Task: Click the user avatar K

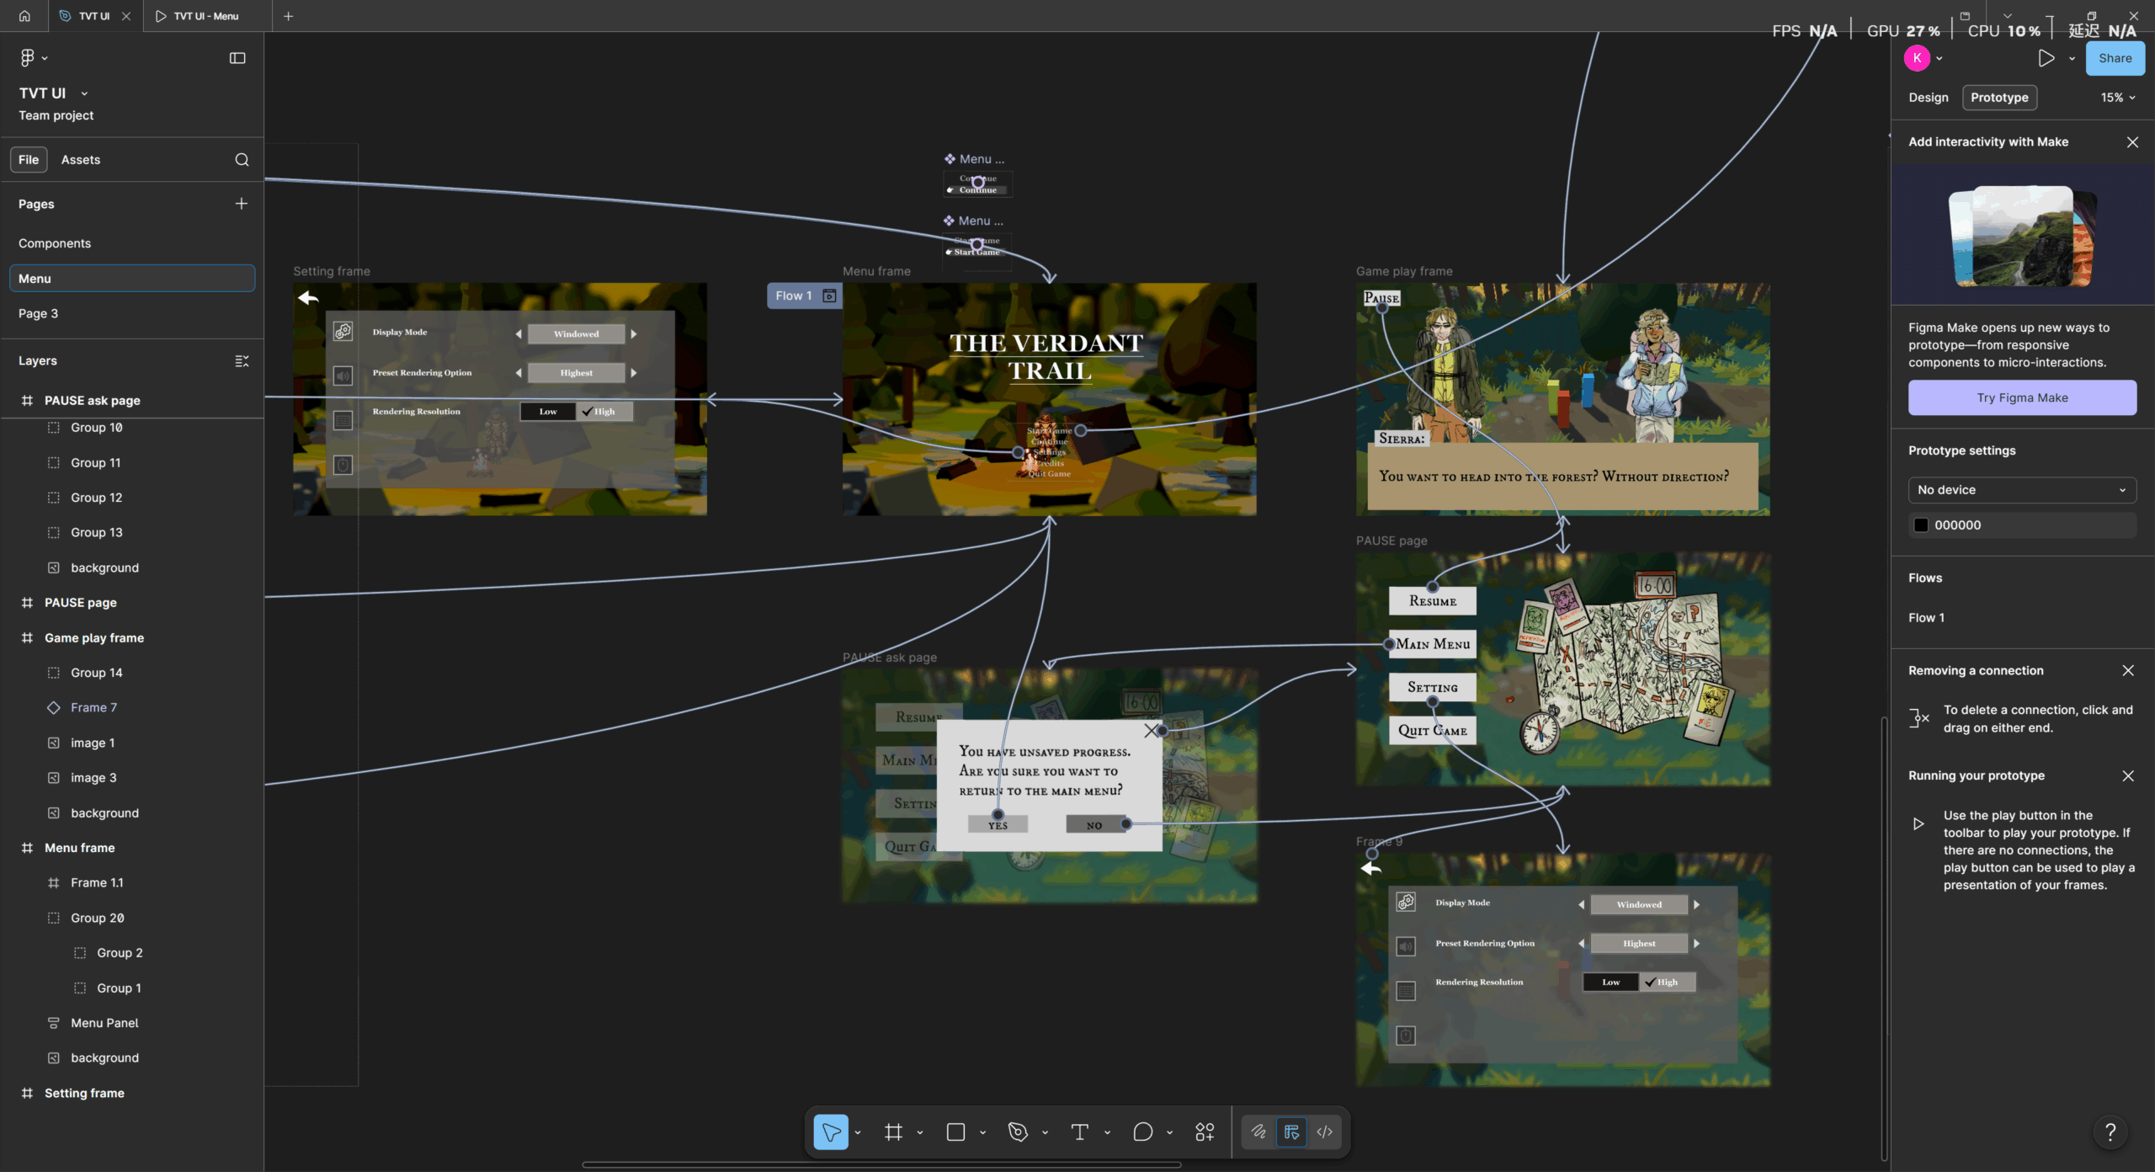Action: coord(1917,58)
